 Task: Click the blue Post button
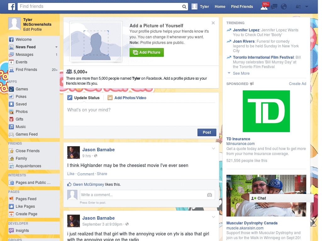pyautogui.click(x=207, y=132)
